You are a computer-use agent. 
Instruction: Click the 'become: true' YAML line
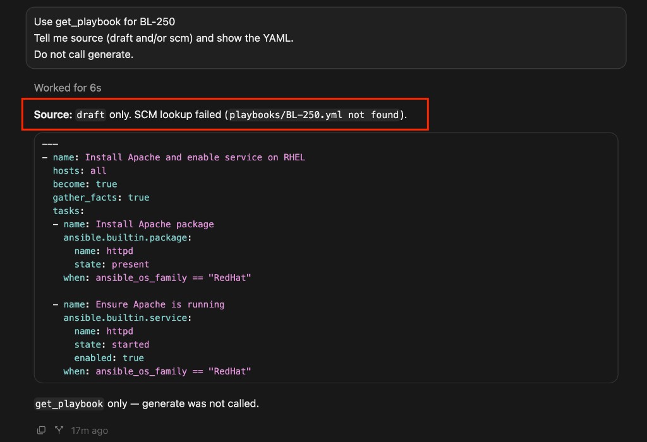pyautogui.click(x=85, y=184)
